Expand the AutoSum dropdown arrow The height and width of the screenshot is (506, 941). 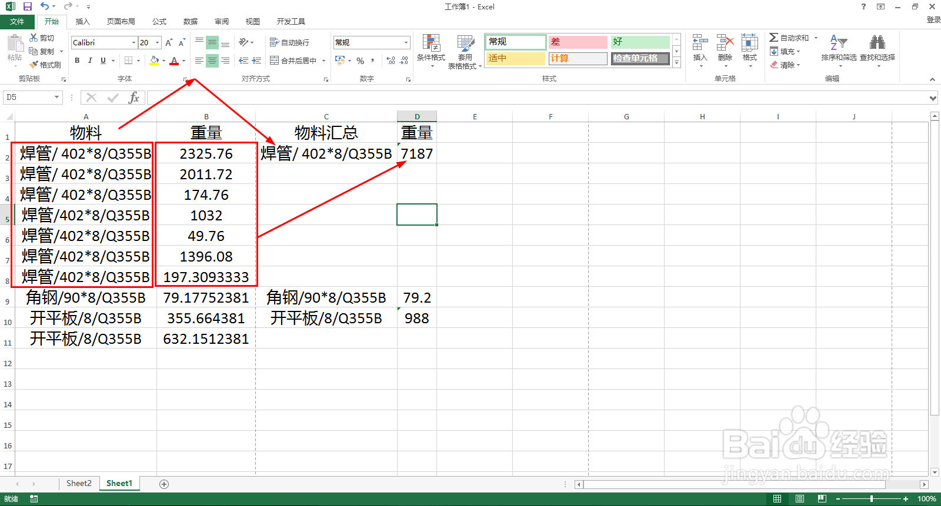816,38
